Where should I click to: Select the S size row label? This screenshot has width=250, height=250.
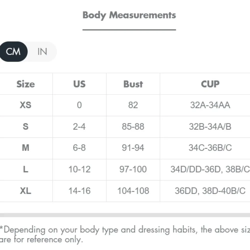coord(25,126)
